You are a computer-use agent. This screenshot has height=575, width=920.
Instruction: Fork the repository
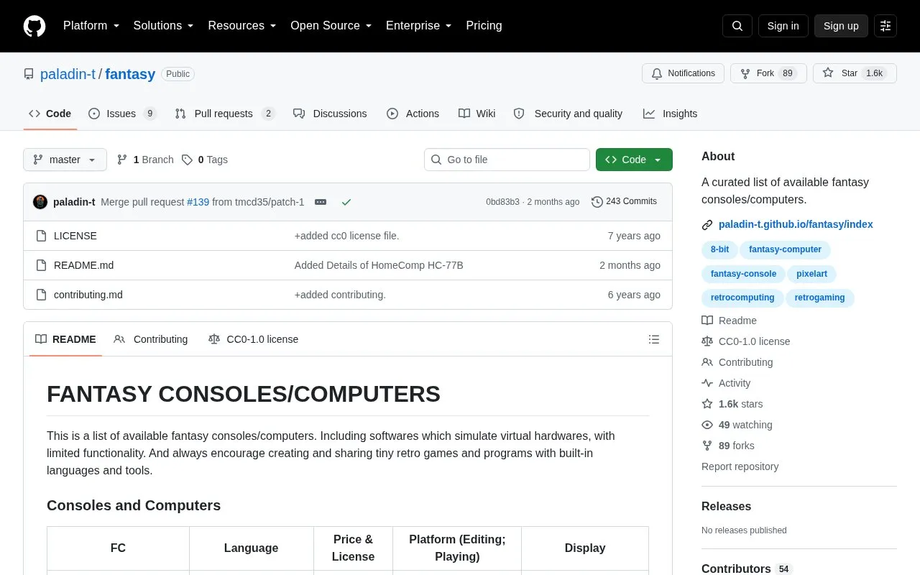click(768, 73)
